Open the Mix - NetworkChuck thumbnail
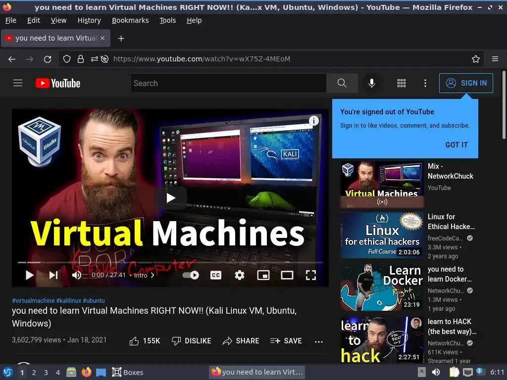This screenshot has height=380, width=507. (x=382, y=185)
